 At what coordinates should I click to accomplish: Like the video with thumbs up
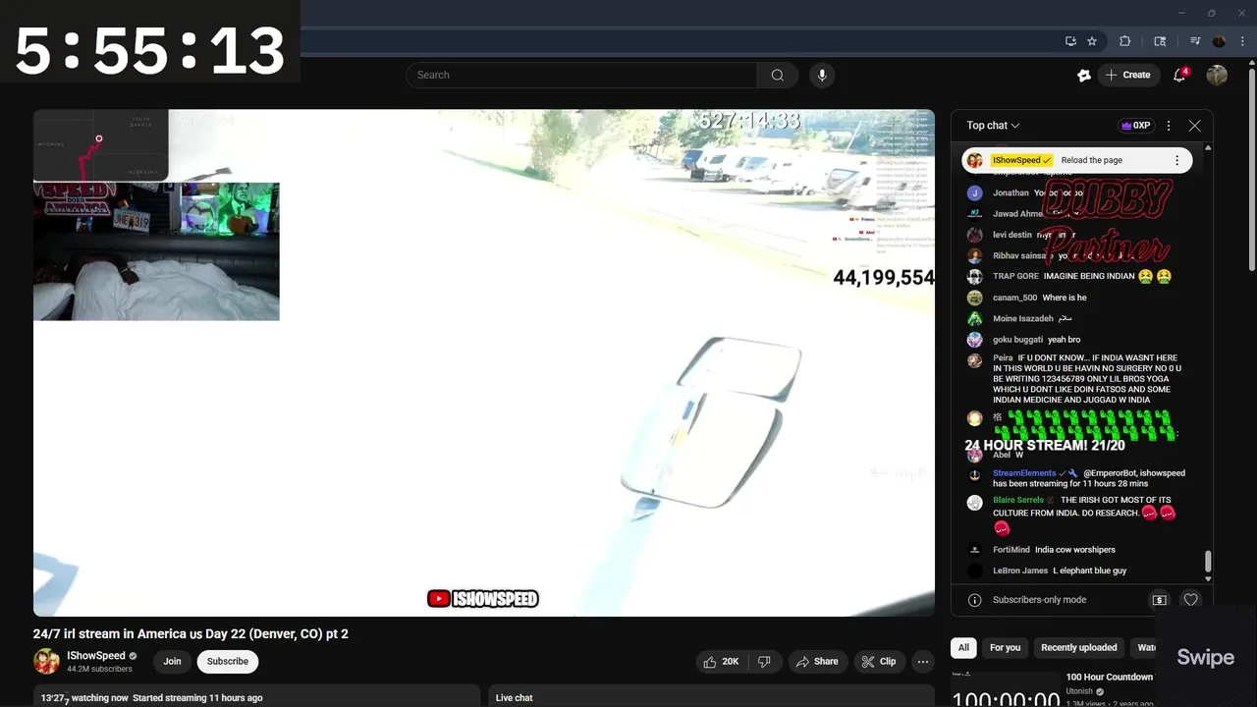point(721,662)
